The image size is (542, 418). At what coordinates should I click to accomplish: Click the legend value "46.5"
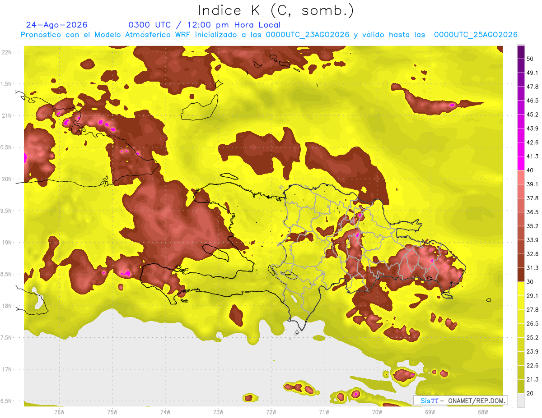tap(533, 101)
